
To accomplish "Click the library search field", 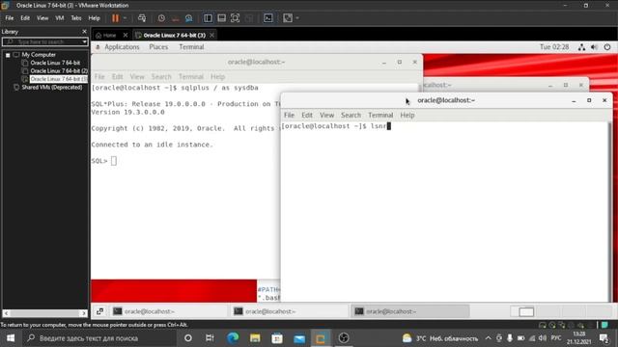I will click(42, 41).
